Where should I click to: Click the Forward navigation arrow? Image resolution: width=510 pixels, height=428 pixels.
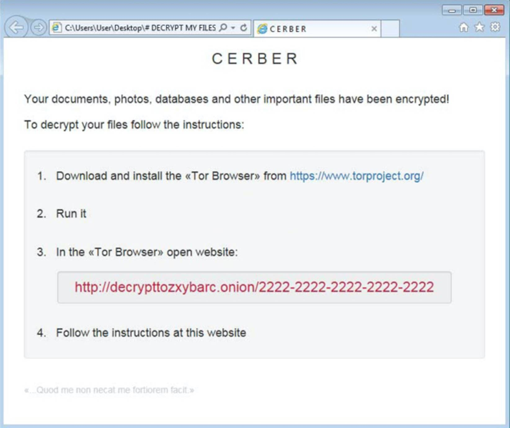[38, 28]
